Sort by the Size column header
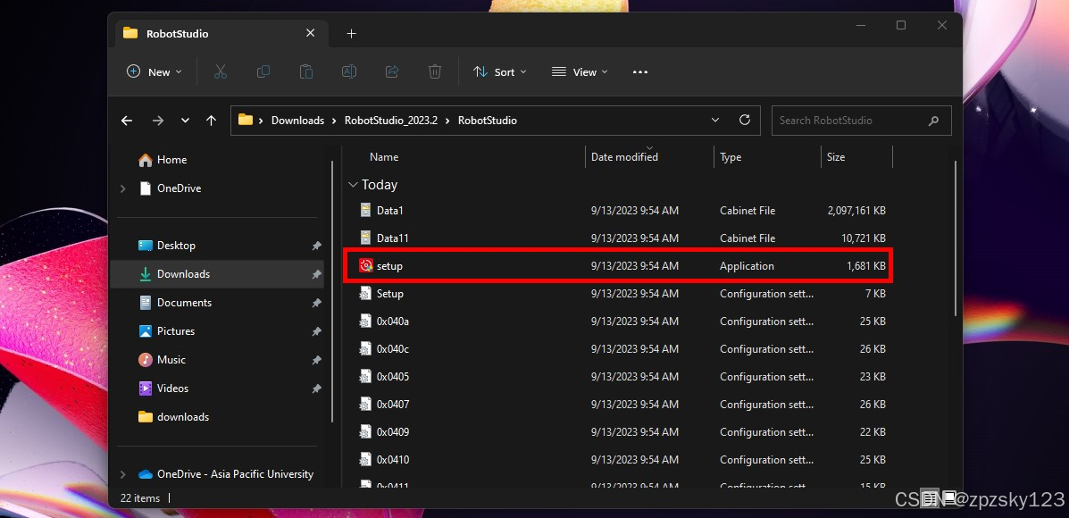The width and height of the screenshot is (1069, 518). (x=836, y=157)
